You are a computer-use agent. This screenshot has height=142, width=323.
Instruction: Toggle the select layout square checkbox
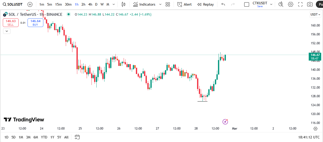point(247,4)
